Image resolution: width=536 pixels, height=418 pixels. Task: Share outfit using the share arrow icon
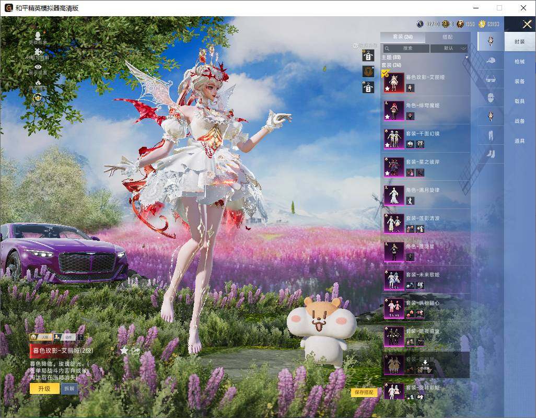[135, 351]
